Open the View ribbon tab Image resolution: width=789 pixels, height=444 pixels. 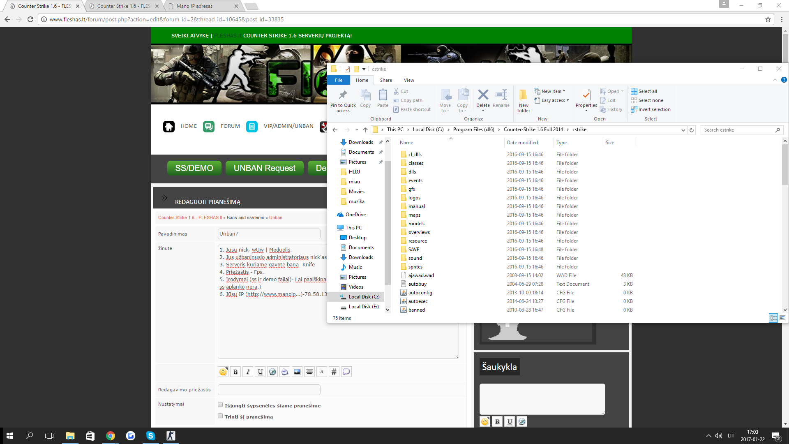tap(408, 80)
